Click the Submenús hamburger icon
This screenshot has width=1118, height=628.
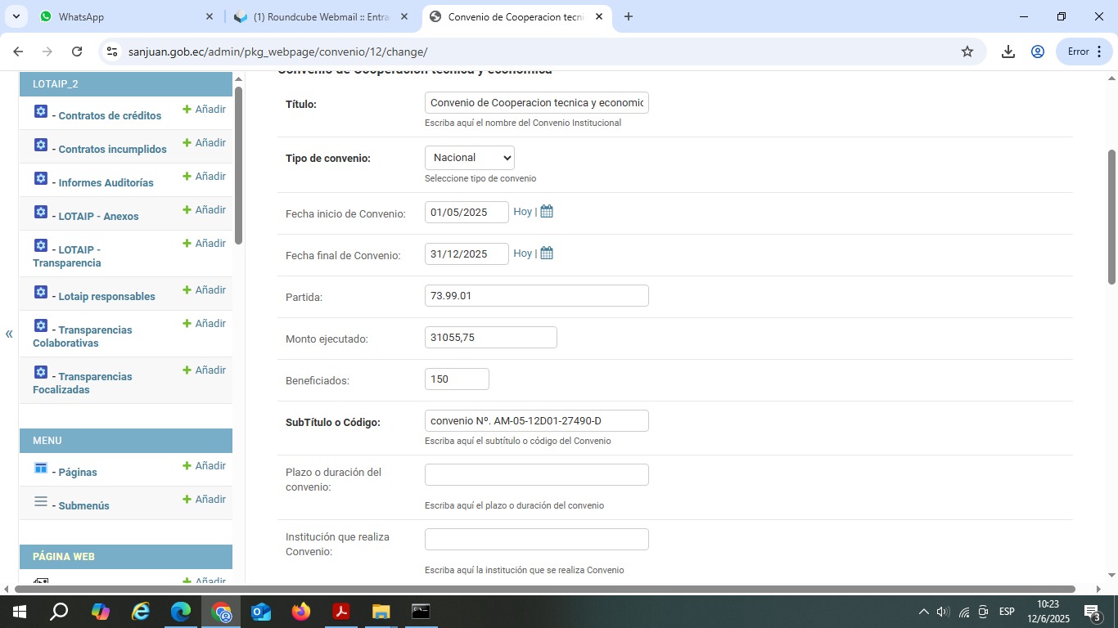pyautogui.click(x=41, y=501)
